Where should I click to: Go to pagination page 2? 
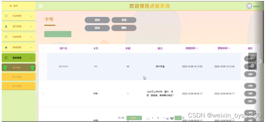tap(158, 118)
